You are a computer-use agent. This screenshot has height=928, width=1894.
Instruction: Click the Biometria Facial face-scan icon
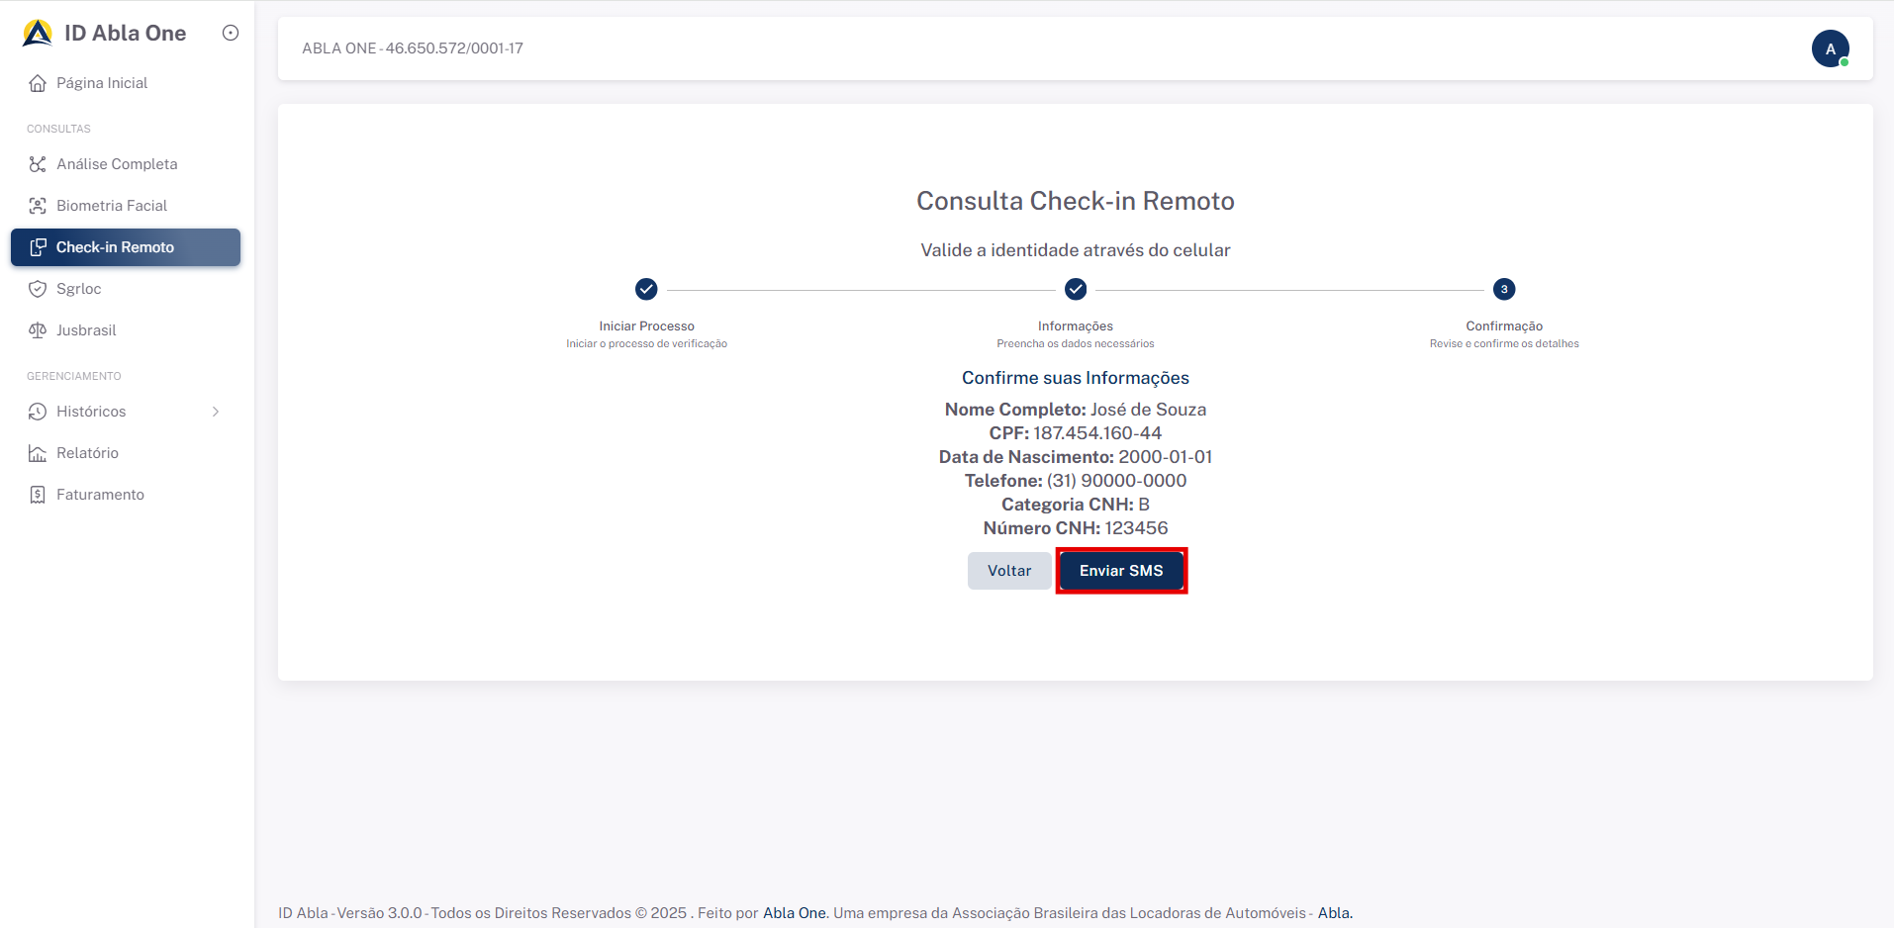38,206
